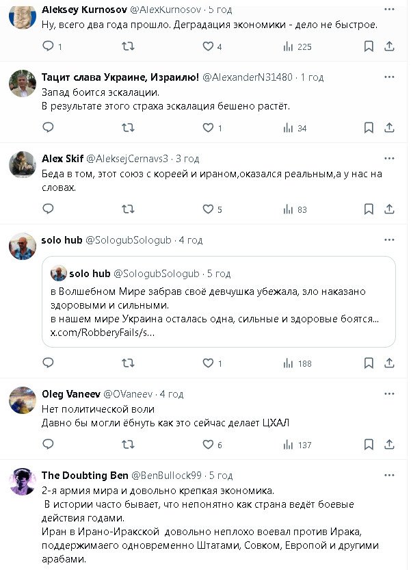Open the Alex Skif profile name
Image resolution: width=411 pixels, height=570 pixels.
tap(62, 159)
